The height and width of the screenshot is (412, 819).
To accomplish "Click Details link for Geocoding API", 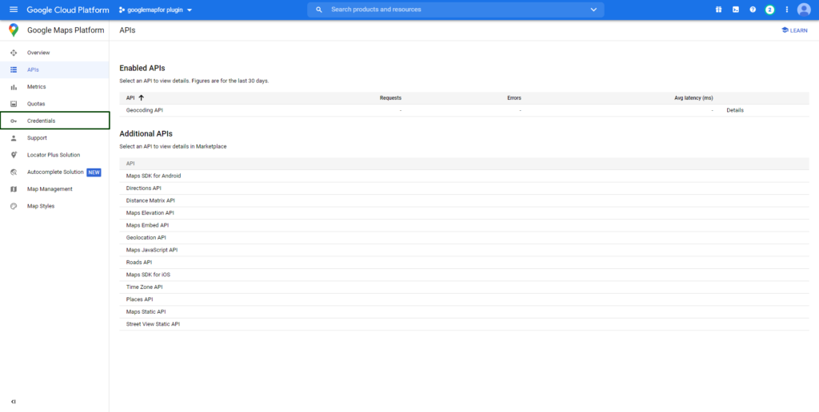I will 734,110.
